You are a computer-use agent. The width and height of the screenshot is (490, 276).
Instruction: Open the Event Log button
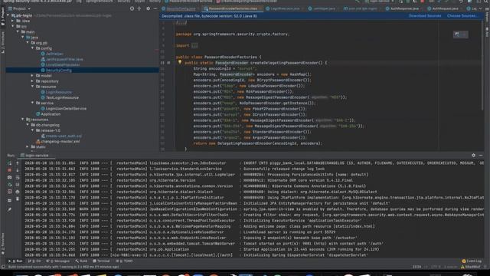[x=472, y=261]
